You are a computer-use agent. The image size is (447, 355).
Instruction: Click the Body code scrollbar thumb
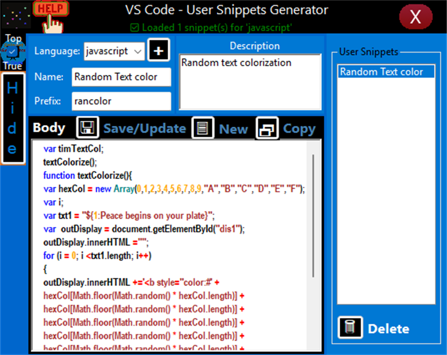coord(313,216)
